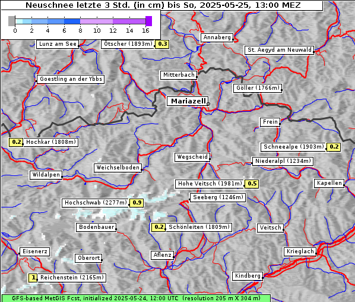Select the Lunz am See label

pyautogui.click(x=58, y=44)
